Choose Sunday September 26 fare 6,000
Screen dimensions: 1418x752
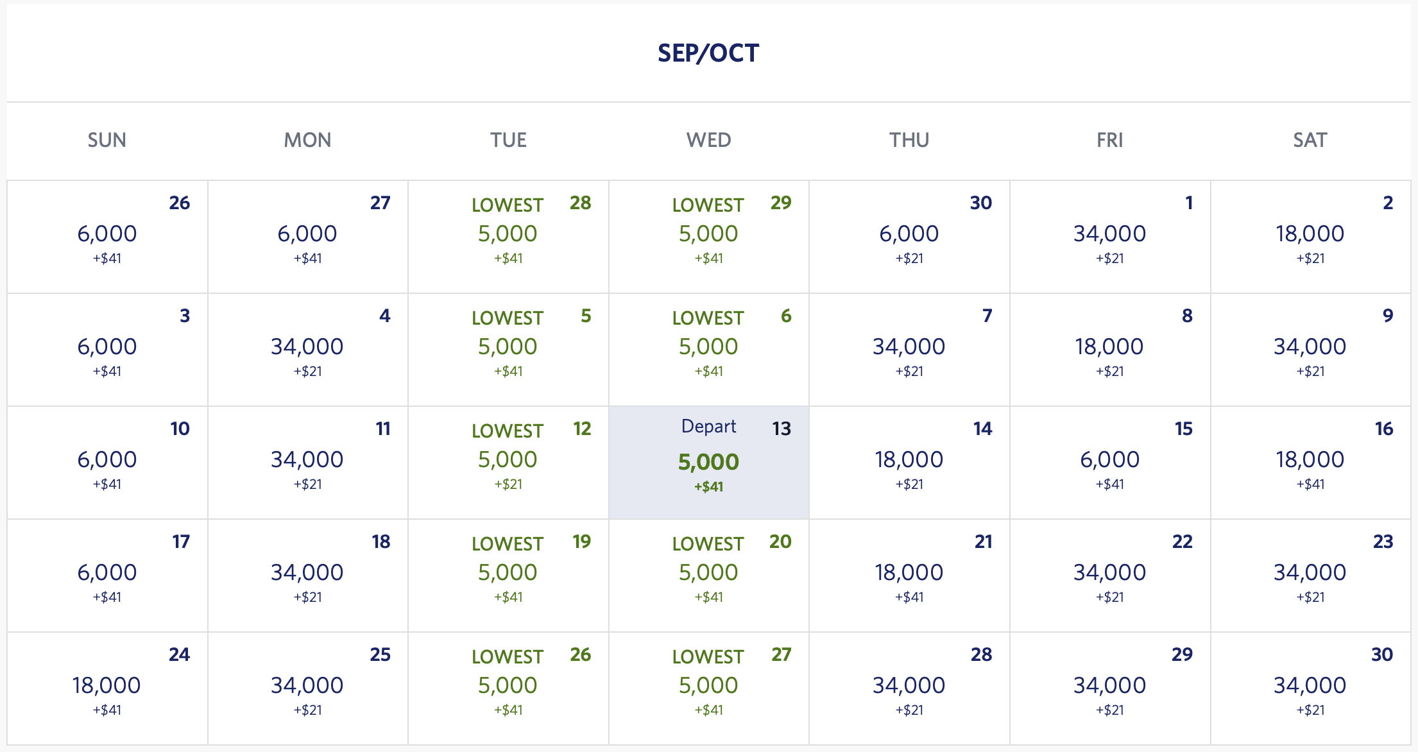point(107,236)
